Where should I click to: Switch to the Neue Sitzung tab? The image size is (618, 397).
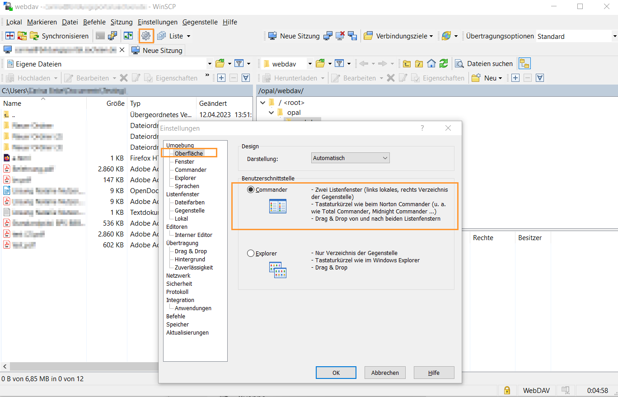[157, 50]
